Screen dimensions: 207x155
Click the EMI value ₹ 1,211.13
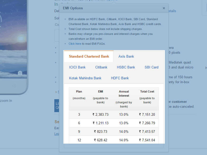point(100,123)
